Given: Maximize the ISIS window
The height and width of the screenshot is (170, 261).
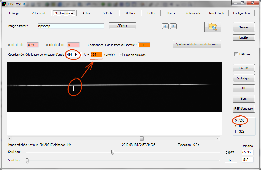Looking at the screenshot, I should 243,3.
